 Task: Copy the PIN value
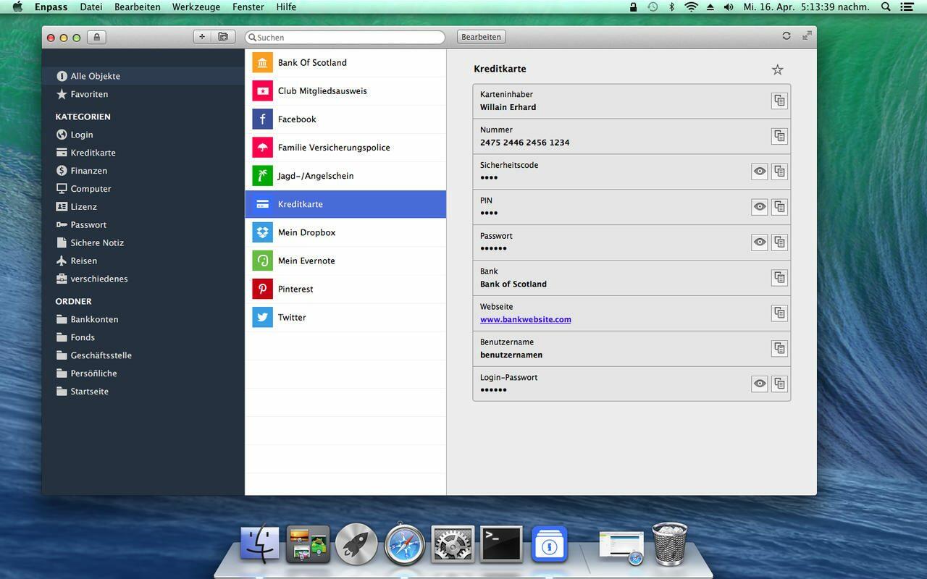[779, 207]
